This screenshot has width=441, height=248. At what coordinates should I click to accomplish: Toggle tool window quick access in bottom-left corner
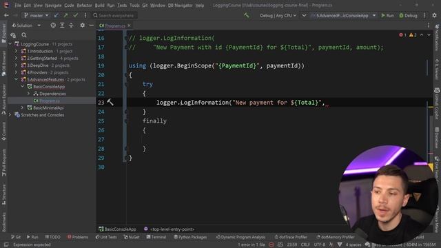6,245
